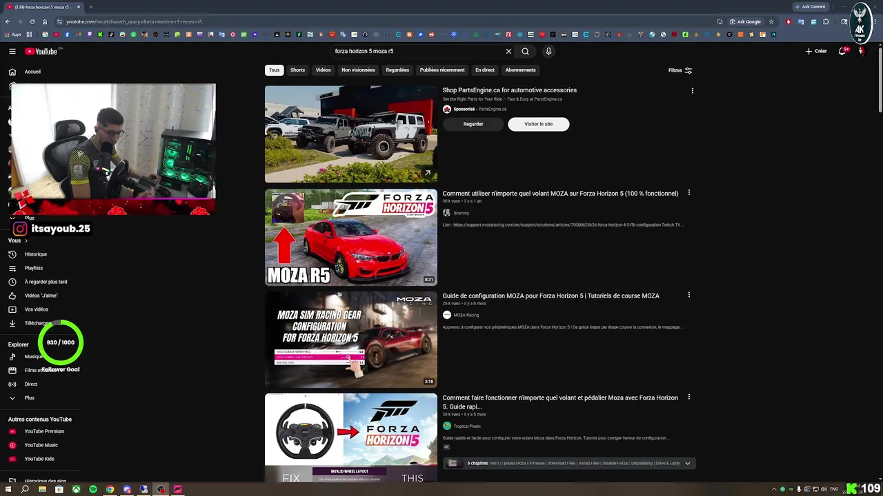The height and width of the screenshot is (496, 883).
Task: Open 'Guide de configuration MOZA' video title
Action: point(550,296)
